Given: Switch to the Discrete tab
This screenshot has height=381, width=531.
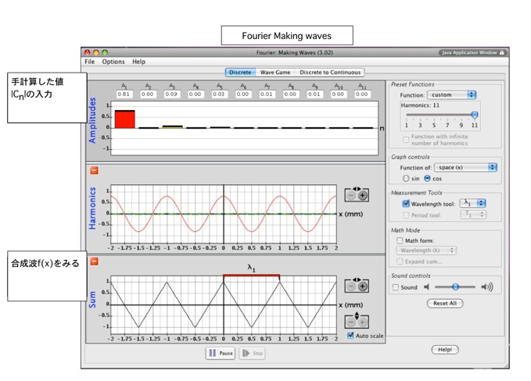Looking at the screenshot, I should coord(240,73).
